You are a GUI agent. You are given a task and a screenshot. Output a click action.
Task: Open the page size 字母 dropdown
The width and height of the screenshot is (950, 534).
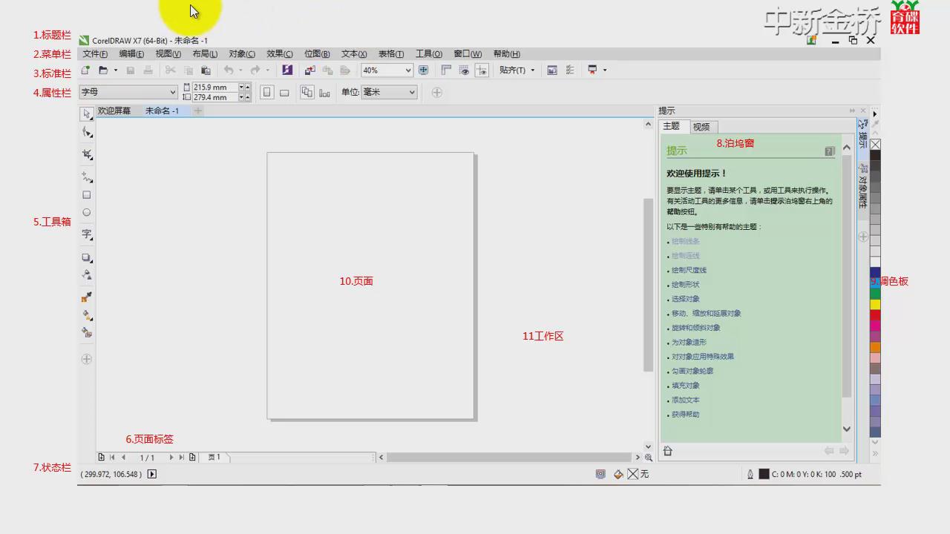(x=172, y=92)
